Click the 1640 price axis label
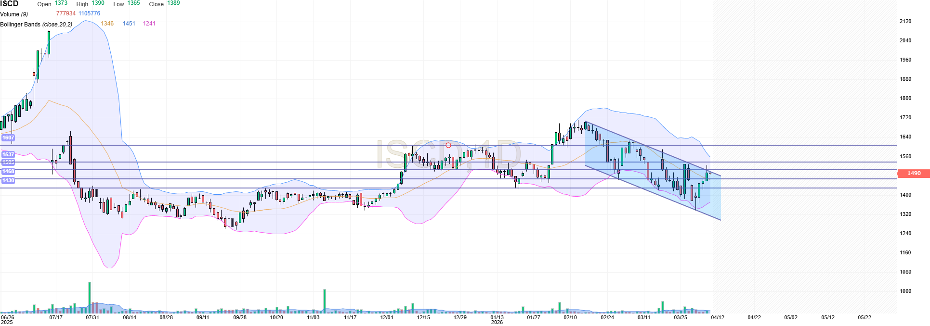The image size is (930, 326). tap(905, 137)
